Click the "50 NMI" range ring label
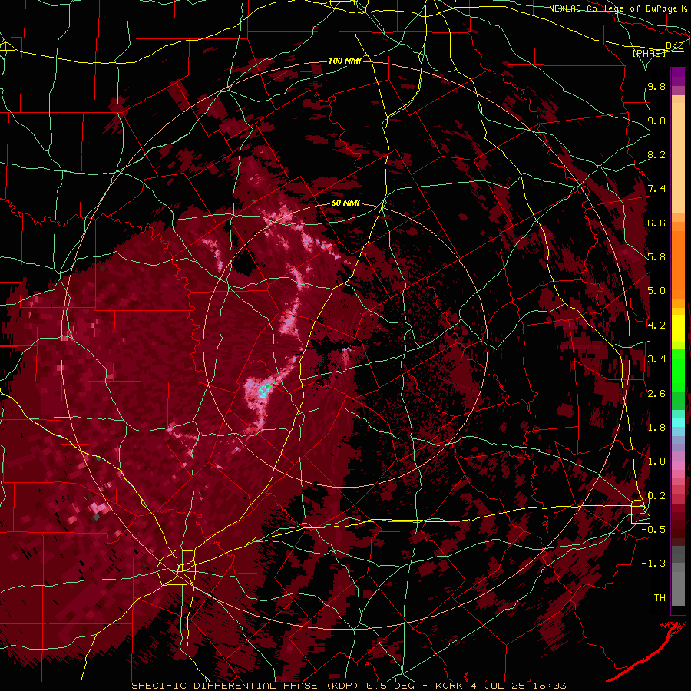Viewport: 691px width, 691px height. 345,203
